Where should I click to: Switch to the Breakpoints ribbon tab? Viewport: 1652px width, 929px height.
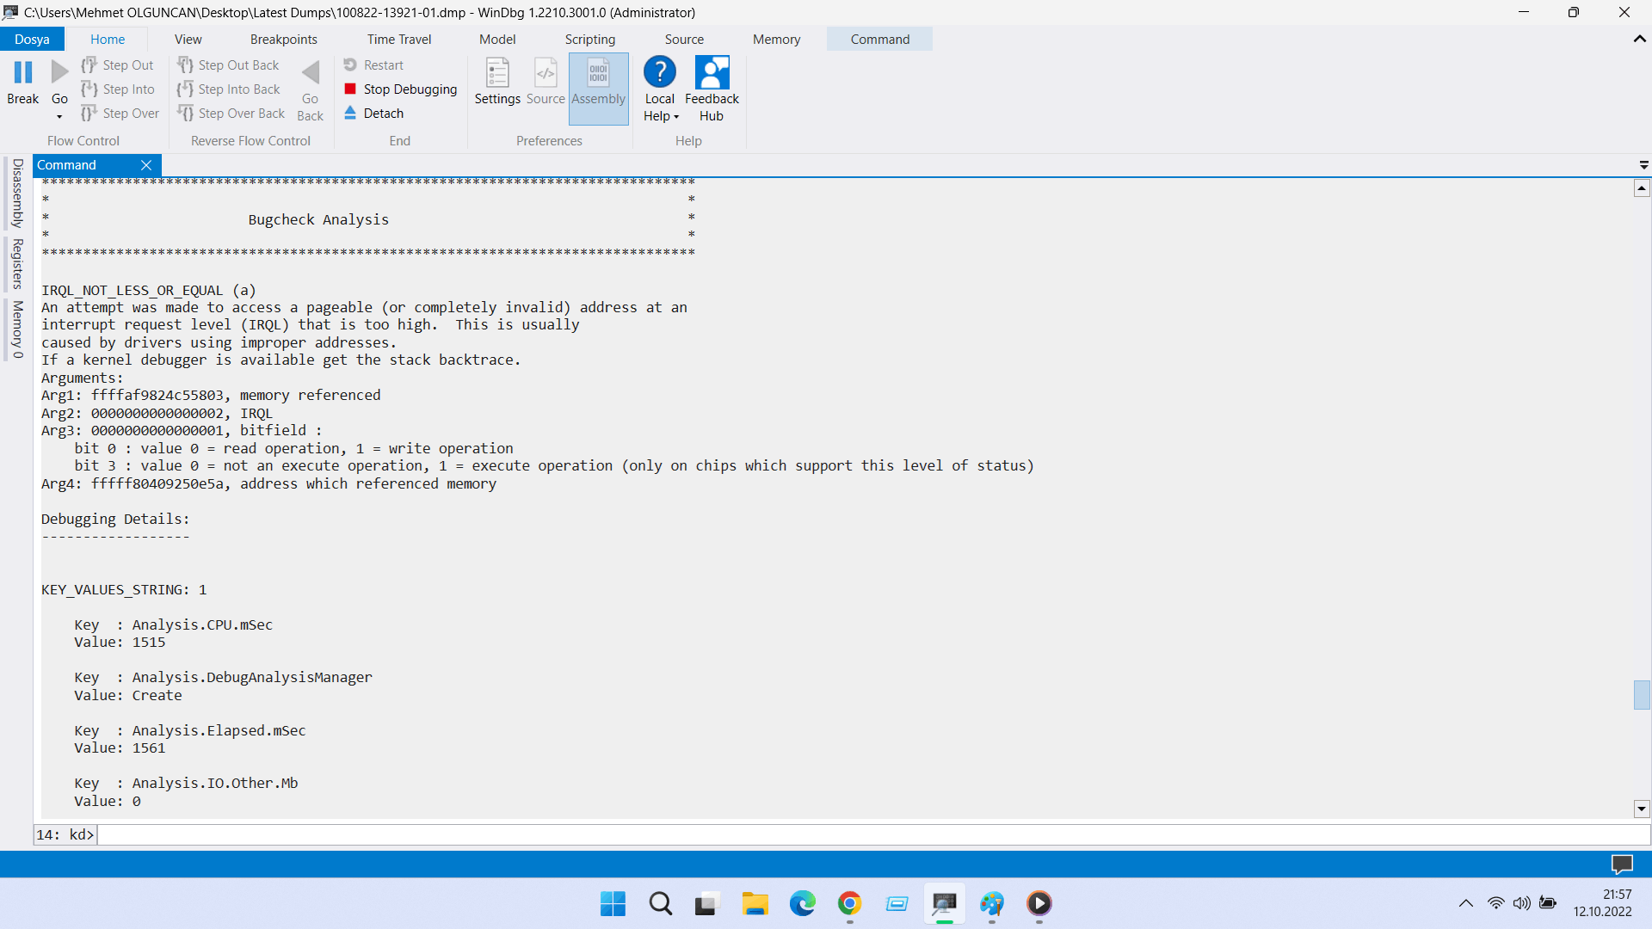[x=283, y=40]
